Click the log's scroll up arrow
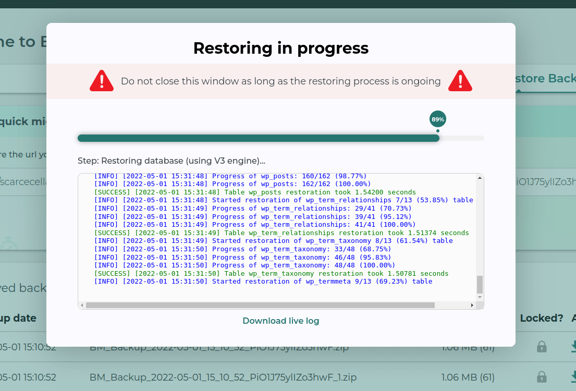 point(480,178)
